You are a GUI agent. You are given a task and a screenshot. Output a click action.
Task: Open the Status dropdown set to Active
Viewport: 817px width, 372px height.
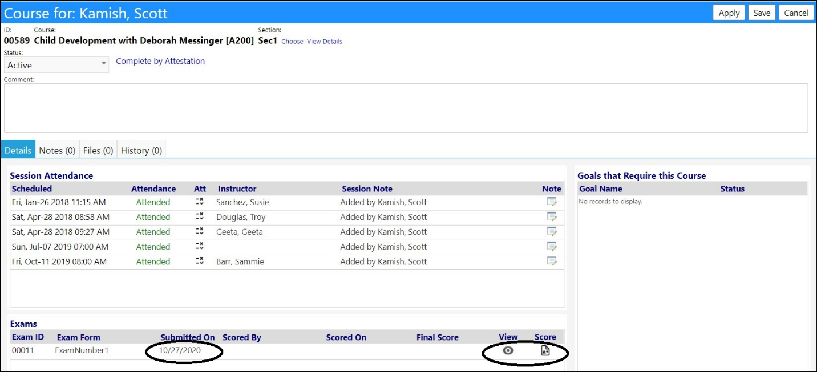click(x=56, y=65)
